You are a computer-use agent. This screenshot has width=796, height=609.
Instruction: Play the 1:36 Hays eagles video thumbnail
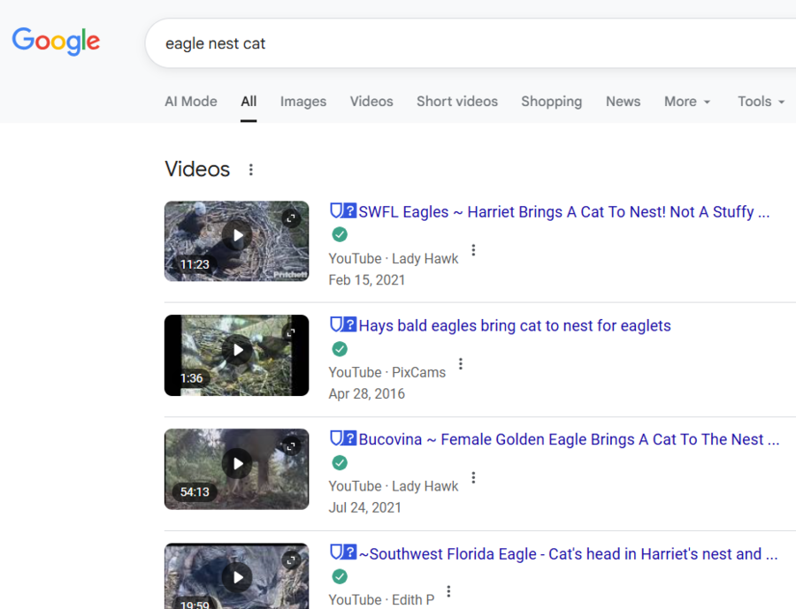tap(237, 351)
